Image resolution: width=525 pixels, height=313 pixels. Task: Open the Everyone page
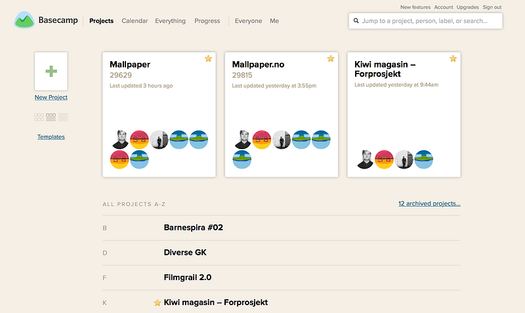click(x=249, y=21)
